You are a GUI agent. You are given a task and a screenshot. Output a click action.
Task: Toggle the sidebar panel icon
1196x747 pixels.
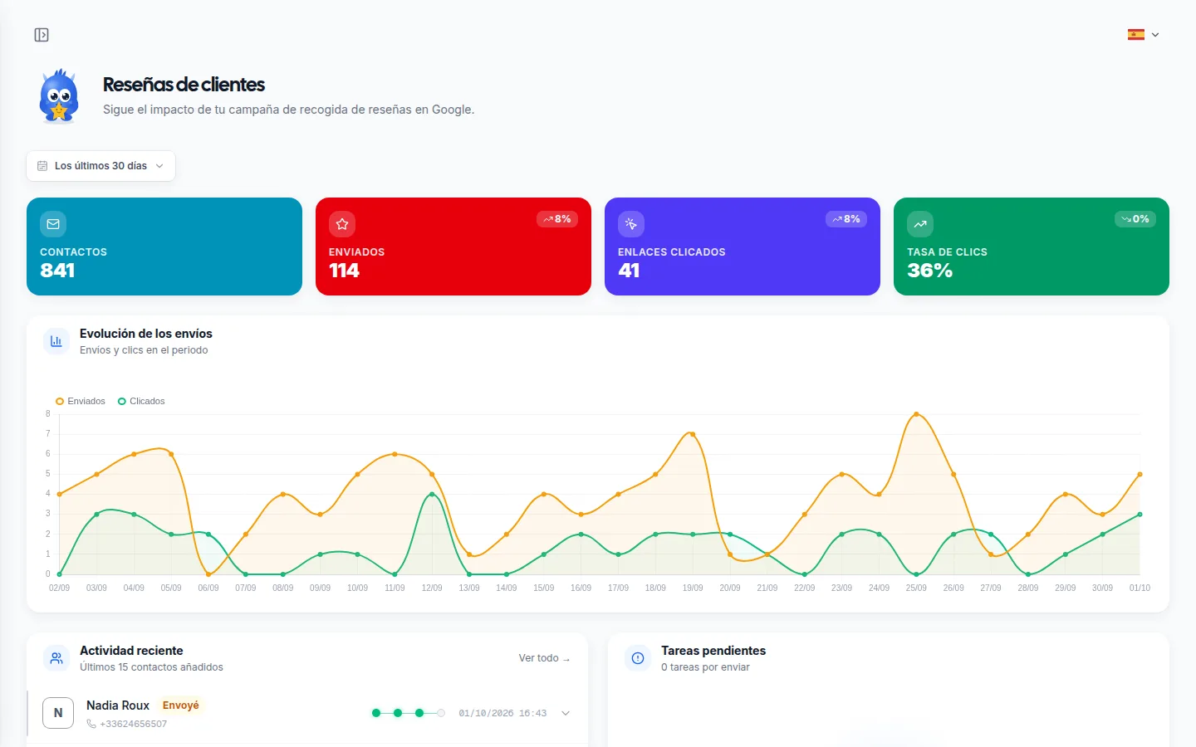point(42,35)
